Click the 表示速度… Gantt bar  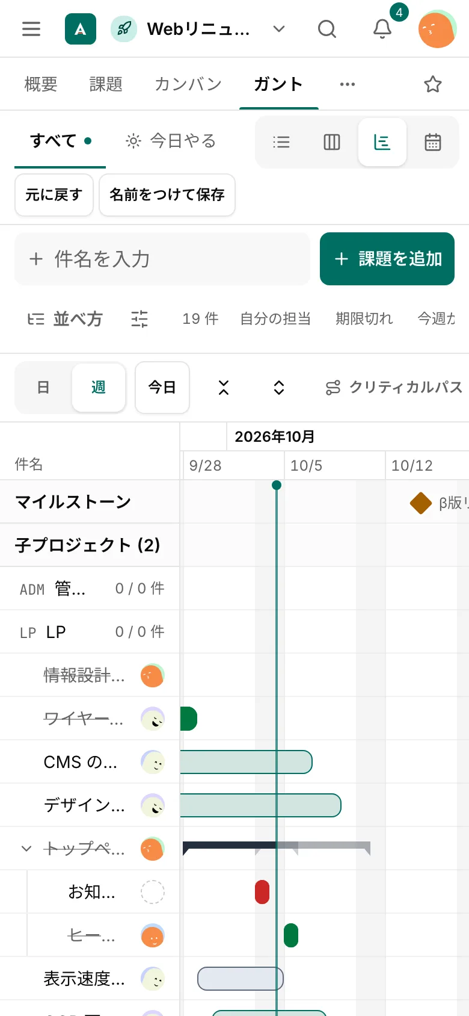(x=241, y=979)
